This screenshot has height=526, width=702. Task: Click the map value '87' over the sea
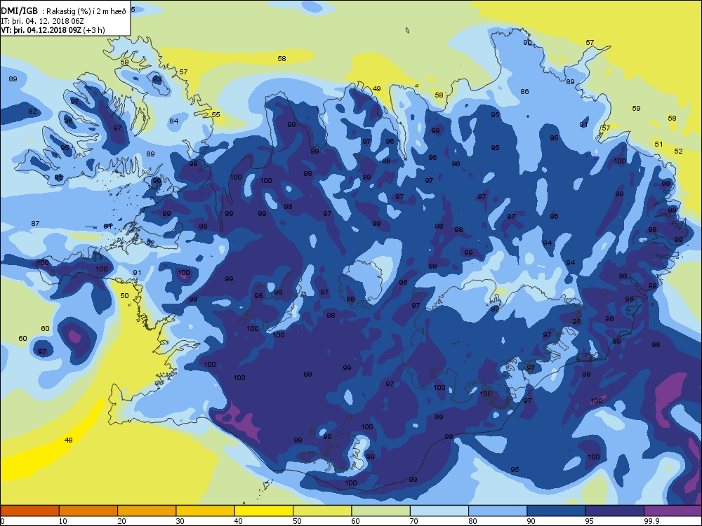(x=35, y=223)
